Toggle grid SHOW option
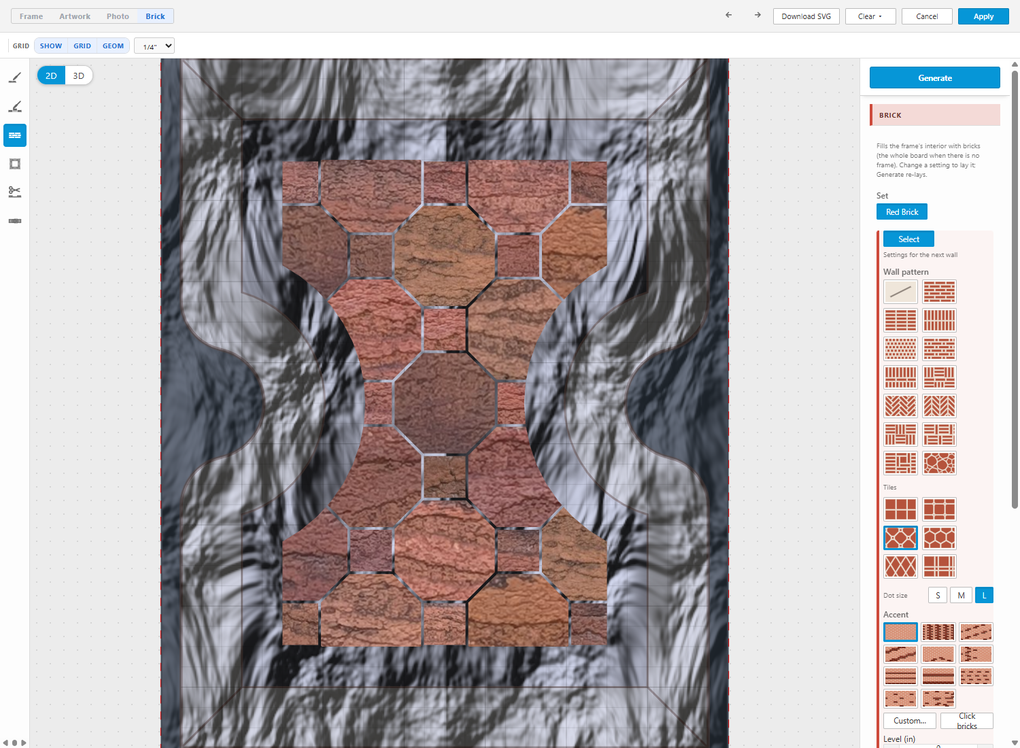The width and height of the screenshot is (1020, 748). [51, 46]
